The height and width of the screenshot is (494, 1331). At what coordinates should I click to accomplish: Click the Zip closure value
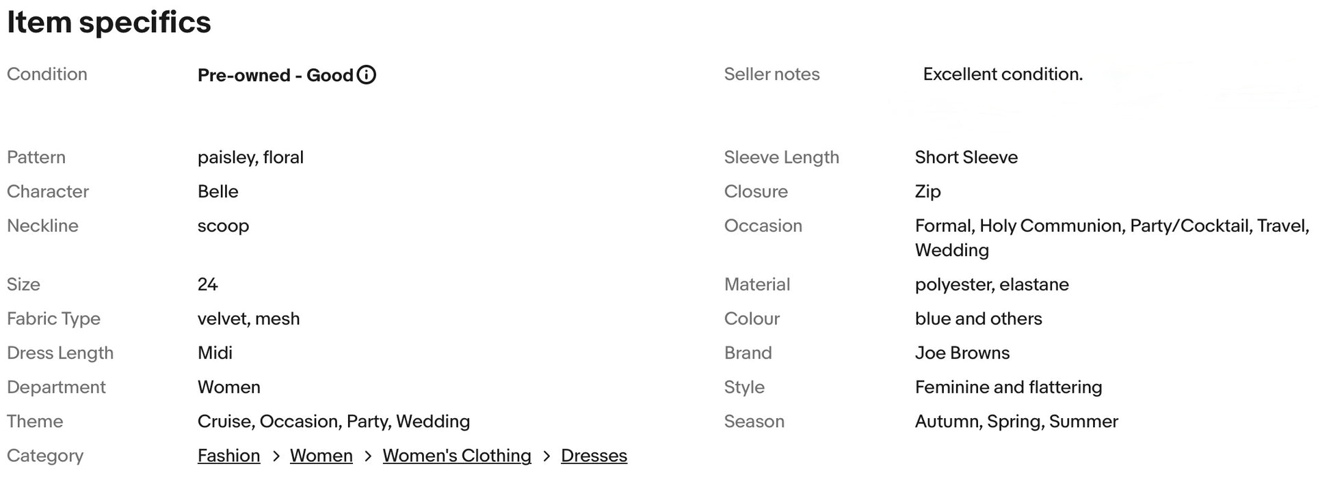point(927,192)
